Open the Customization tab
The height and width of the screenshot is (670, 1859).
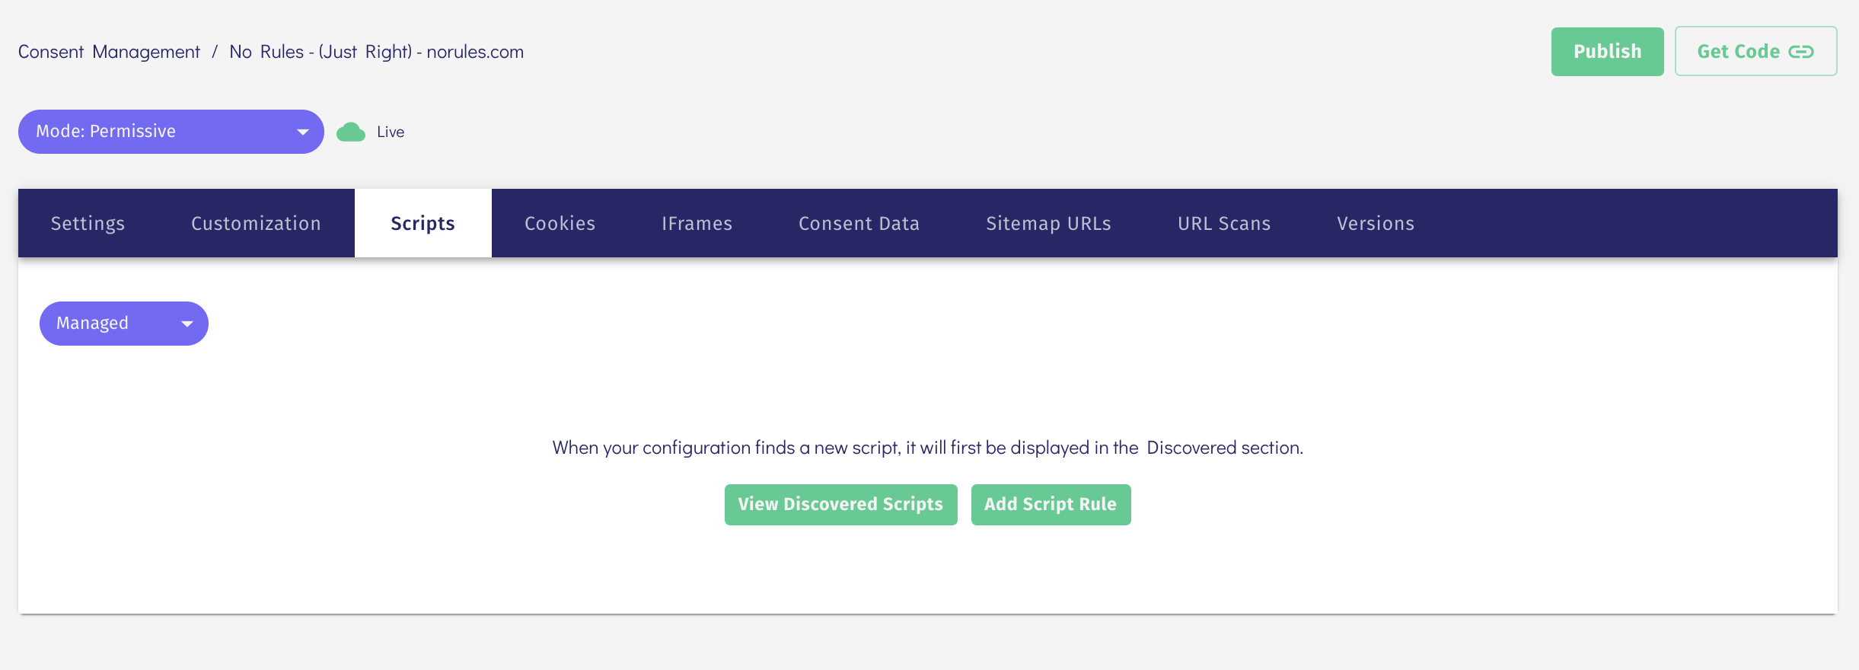coord(256,223)
